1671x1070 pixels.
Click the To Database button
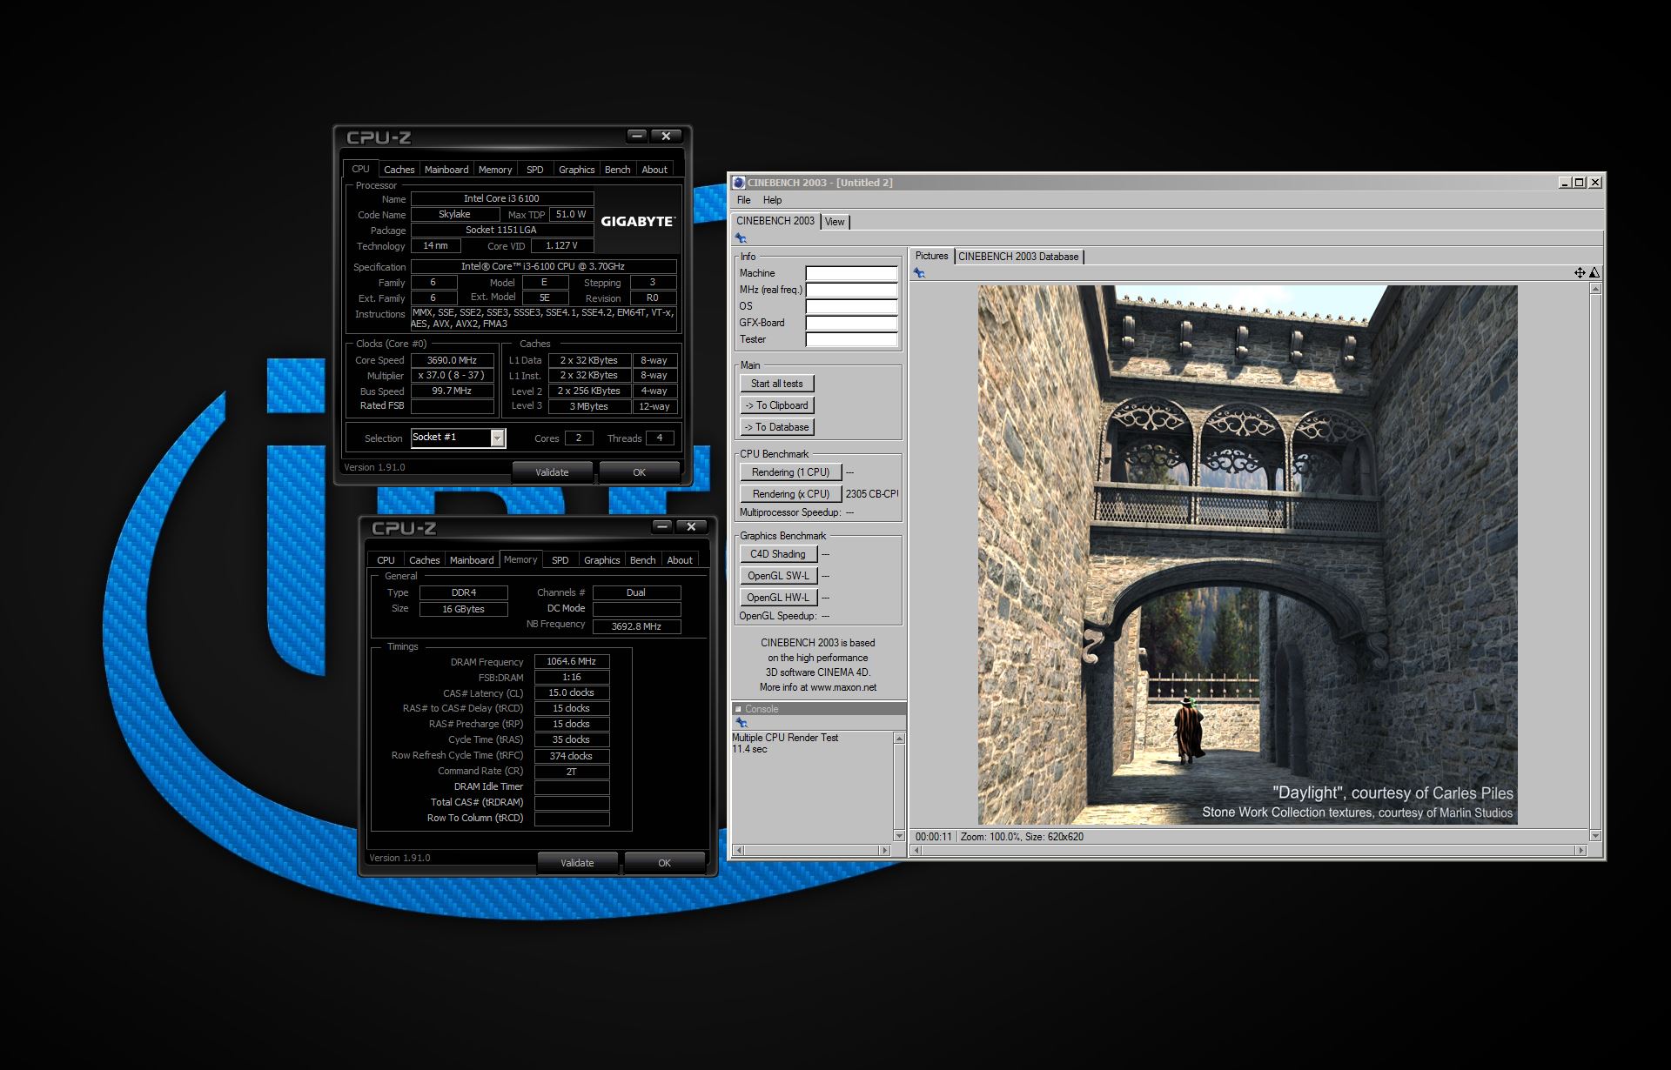click(x=777, y=427)
